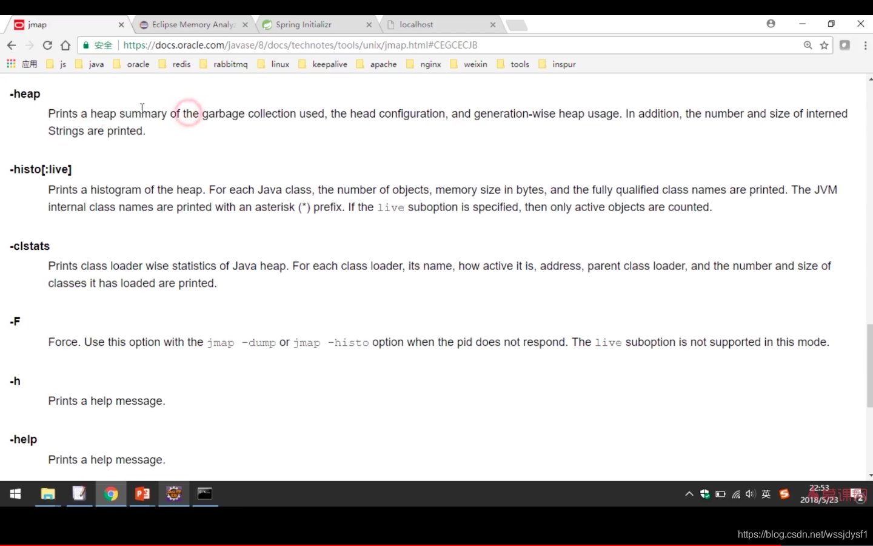Open the network Wi-Fi tray icon
Viewport: 873px width, 546px height.
[736, 494]
